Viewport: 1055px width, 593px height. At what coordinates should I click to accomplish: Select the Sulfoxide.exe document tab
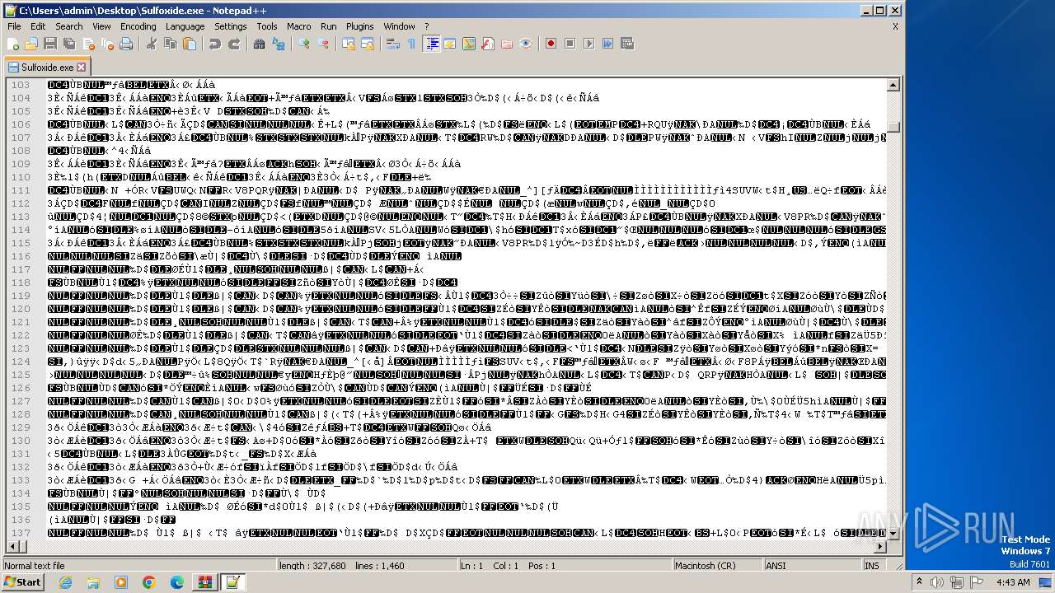pos(47,68)
